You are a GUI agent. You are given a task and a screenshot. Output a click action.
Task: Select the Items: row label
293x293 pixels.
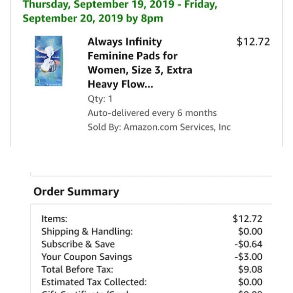(54, 219)
